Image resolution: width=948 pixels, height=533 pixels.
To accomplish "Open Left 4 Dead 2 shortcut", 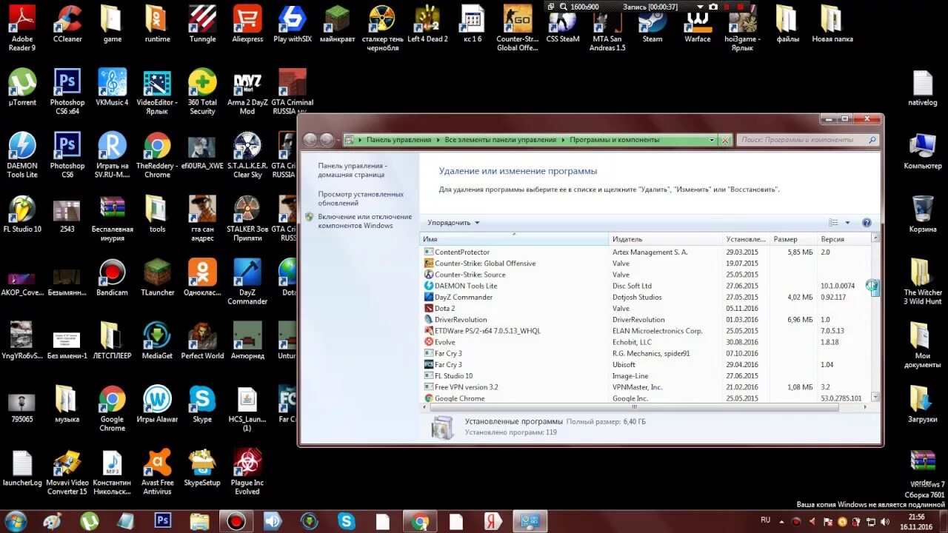I will [427, 24].
